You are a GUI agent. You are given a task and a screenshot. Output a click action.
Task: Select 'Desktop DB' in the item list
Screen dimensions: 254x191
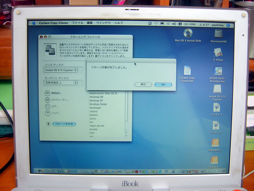96,97
